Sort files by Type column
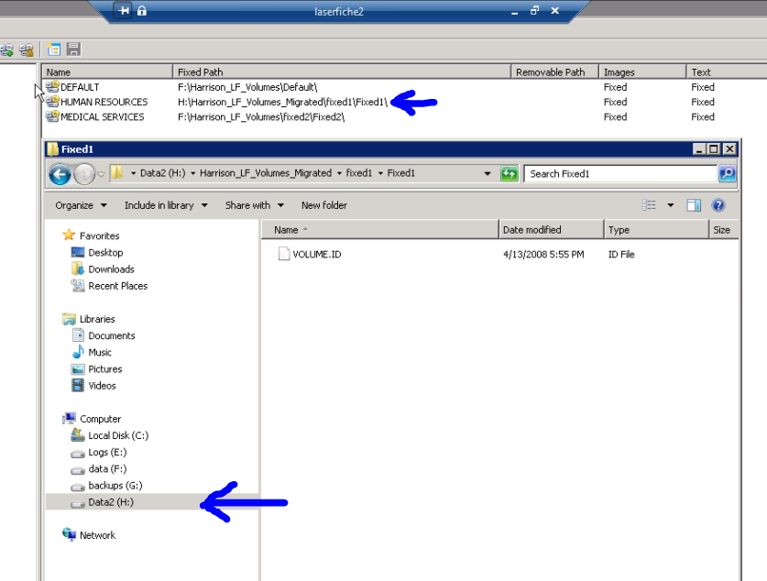Image resolution: width=767 pixels, height=581 pixels. (x=656, y=230)
